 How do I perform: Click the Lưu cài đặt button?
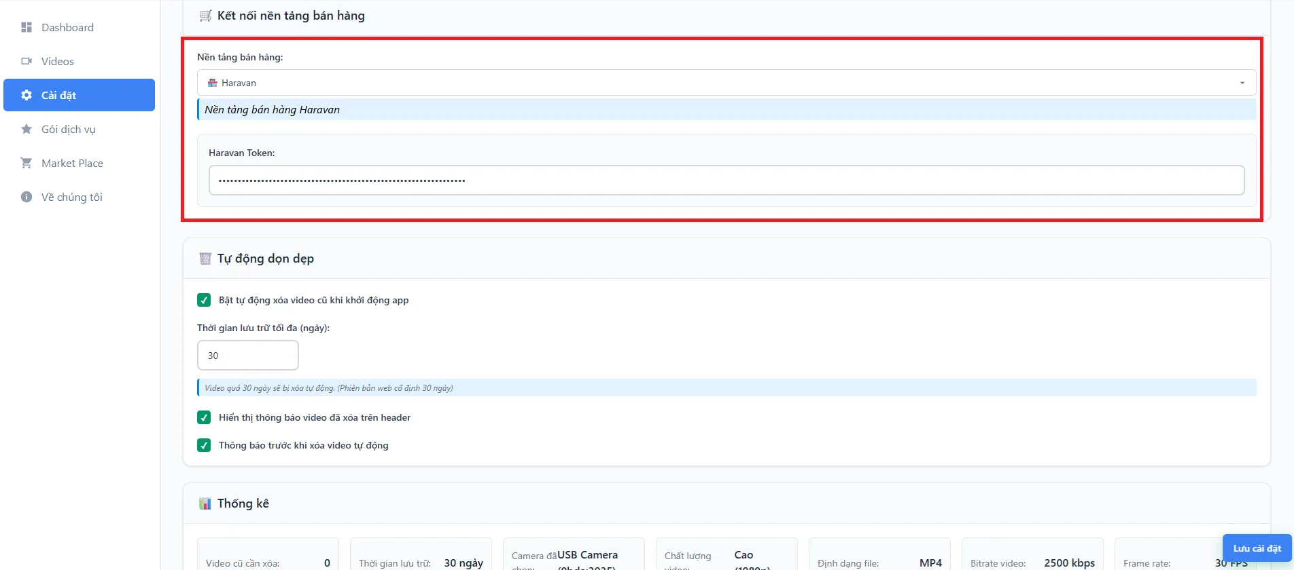click(x=1257, y=548)
